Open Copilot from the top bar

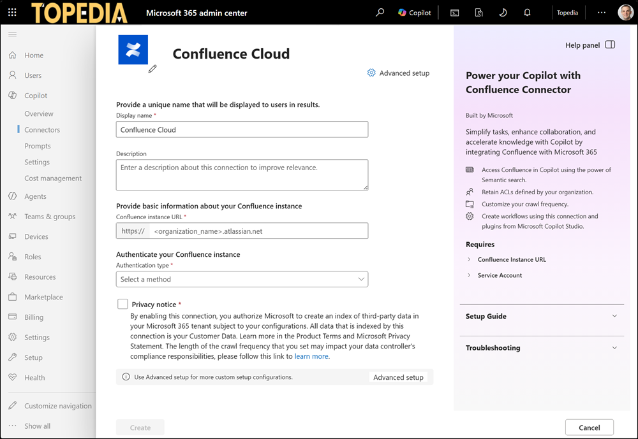[414, 13]
